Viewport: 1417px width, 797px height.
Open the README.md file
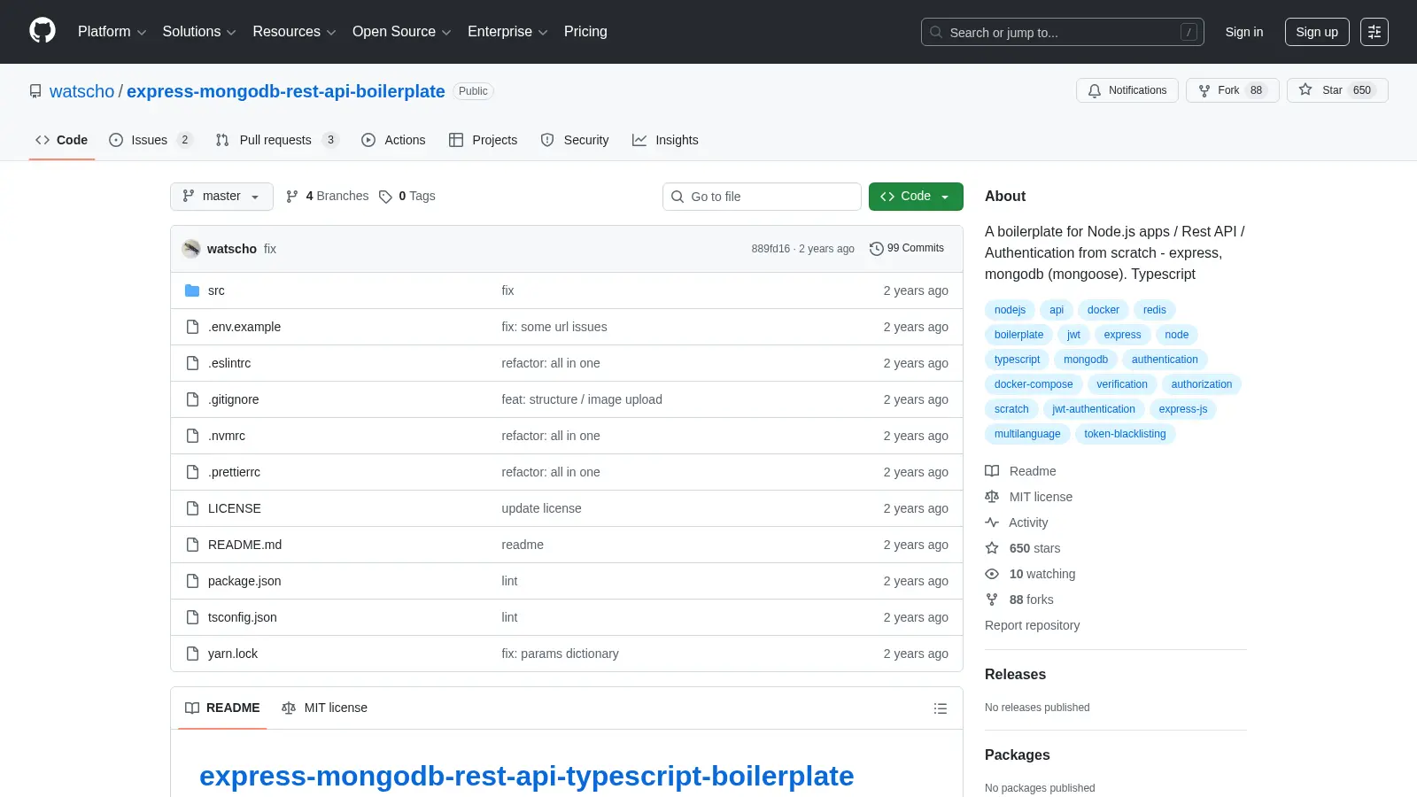[x=244, y=545]
